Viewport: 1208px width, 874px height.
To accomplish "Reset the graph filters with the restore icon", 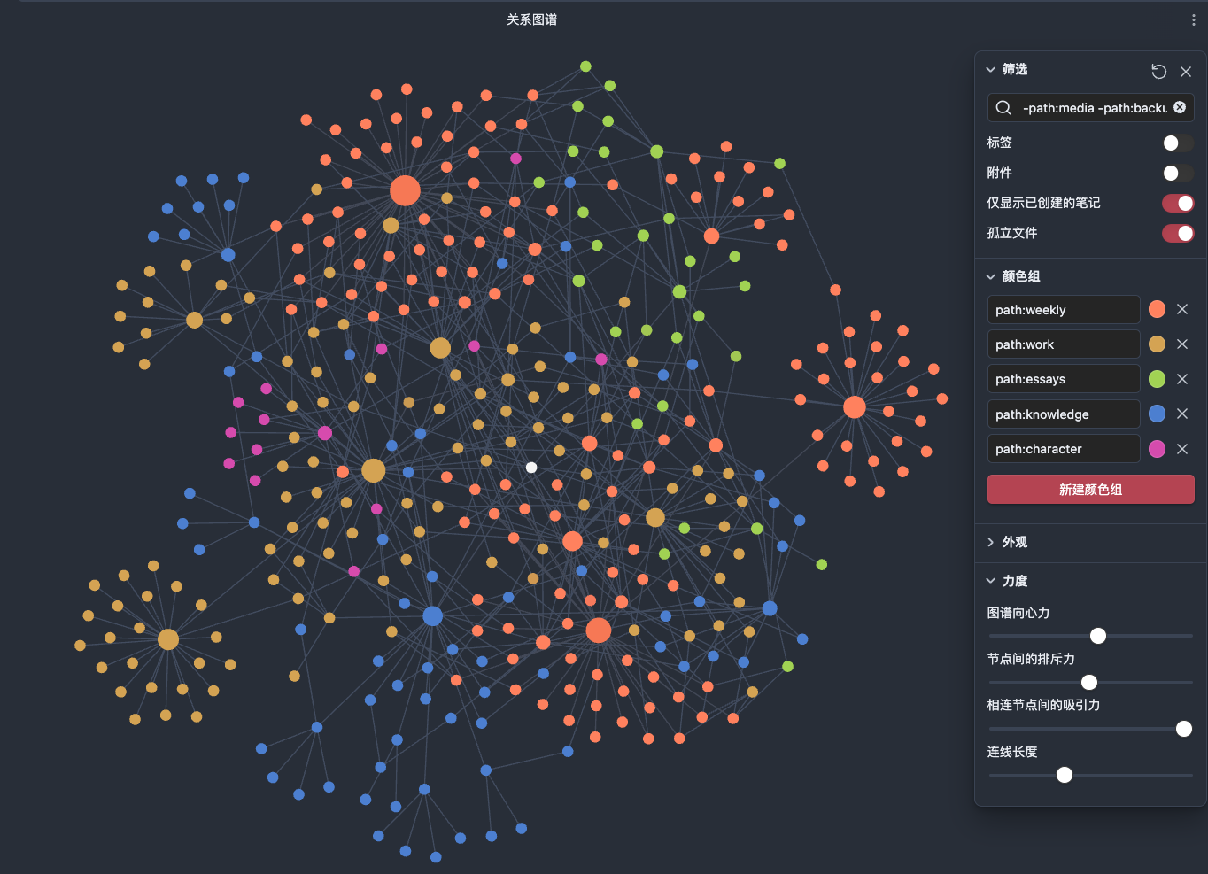I will pos(1158,71).
